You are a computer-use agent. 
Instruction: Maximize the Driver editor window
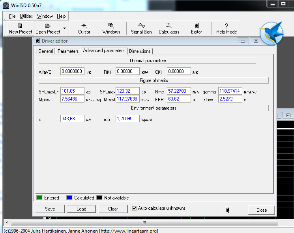pyautogui.click(x=256, y=41)
